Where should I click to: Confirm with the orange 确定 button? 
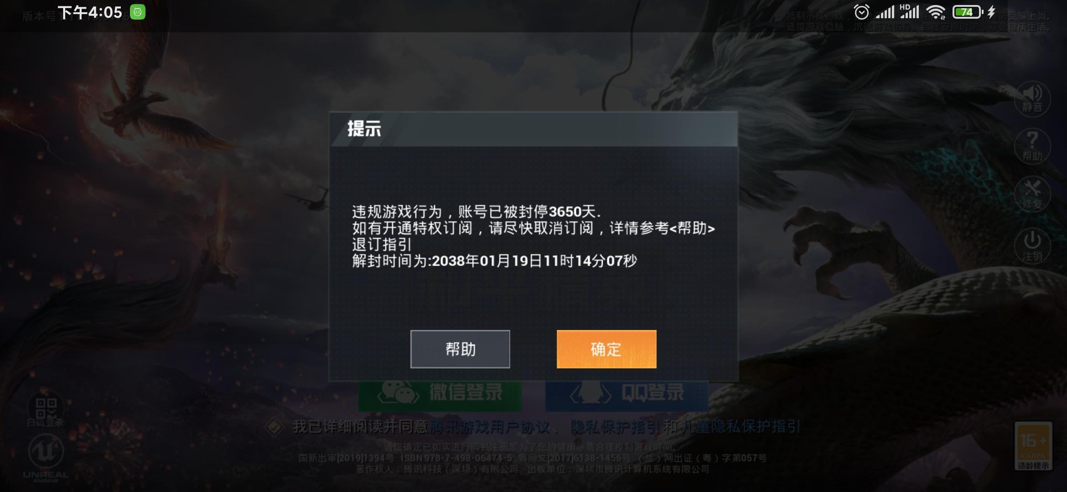pos(606,349)
